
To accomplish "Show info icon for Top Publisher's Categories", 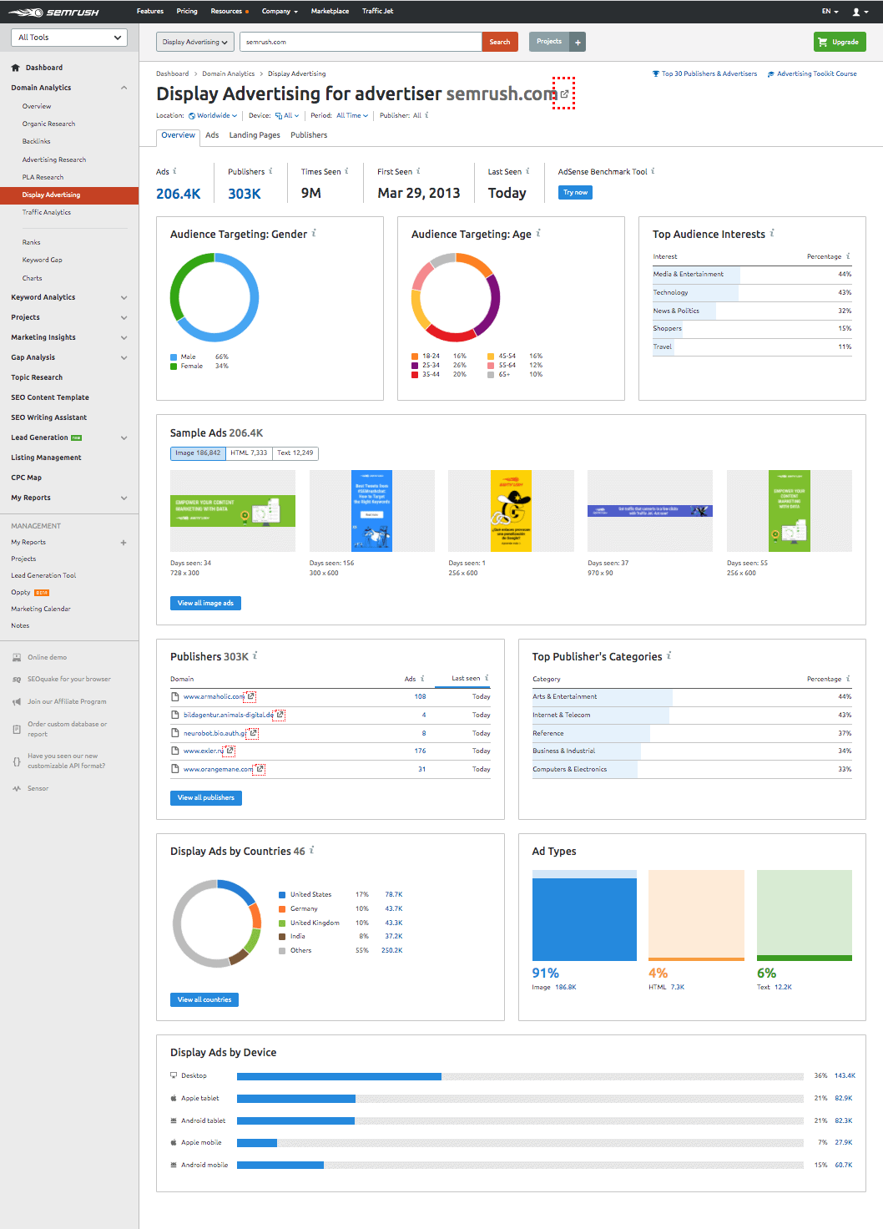I will click(x=669, y=656).
